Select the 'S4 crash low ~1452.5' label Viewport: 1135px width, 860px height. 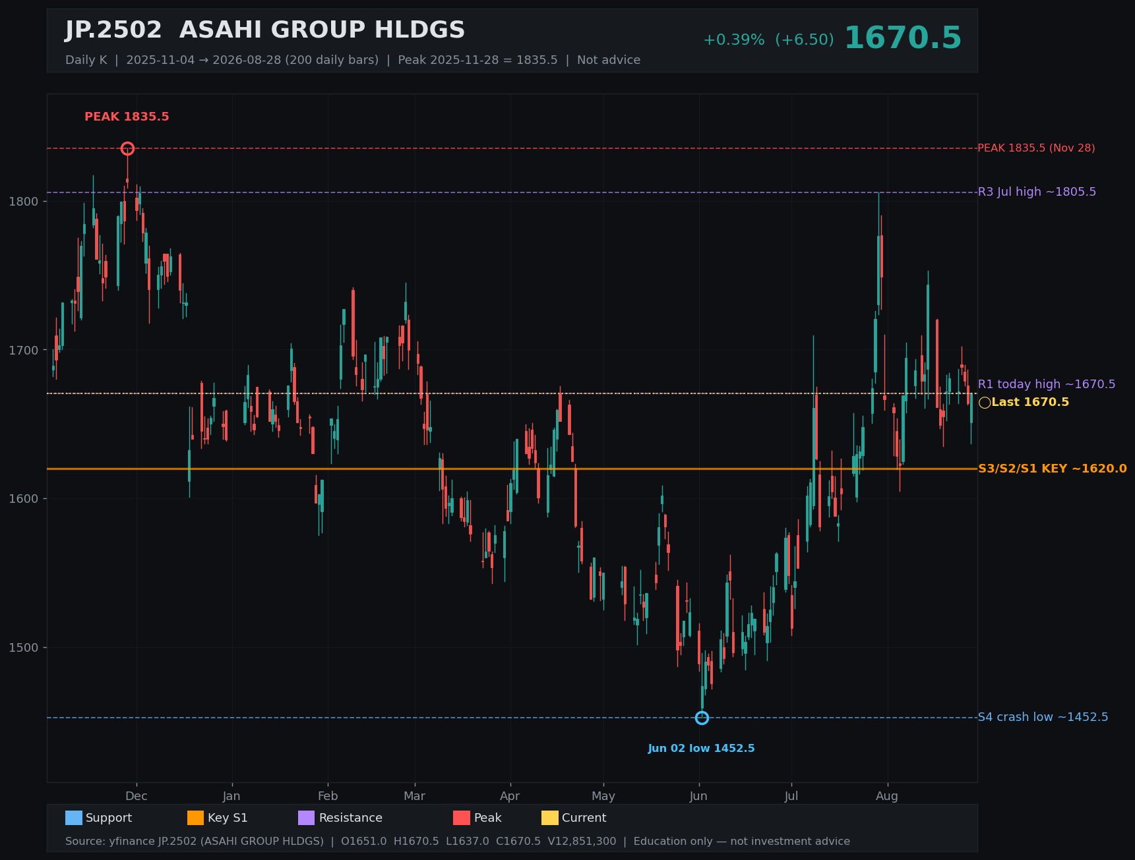point(1043,717)
